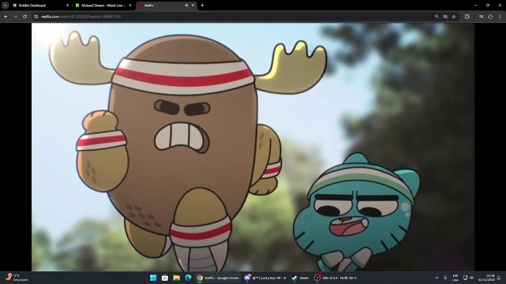The width and height of the screenshot is (506, 284).
Task: Minimize the Chrome window
Action: click(x=476, y=6)
